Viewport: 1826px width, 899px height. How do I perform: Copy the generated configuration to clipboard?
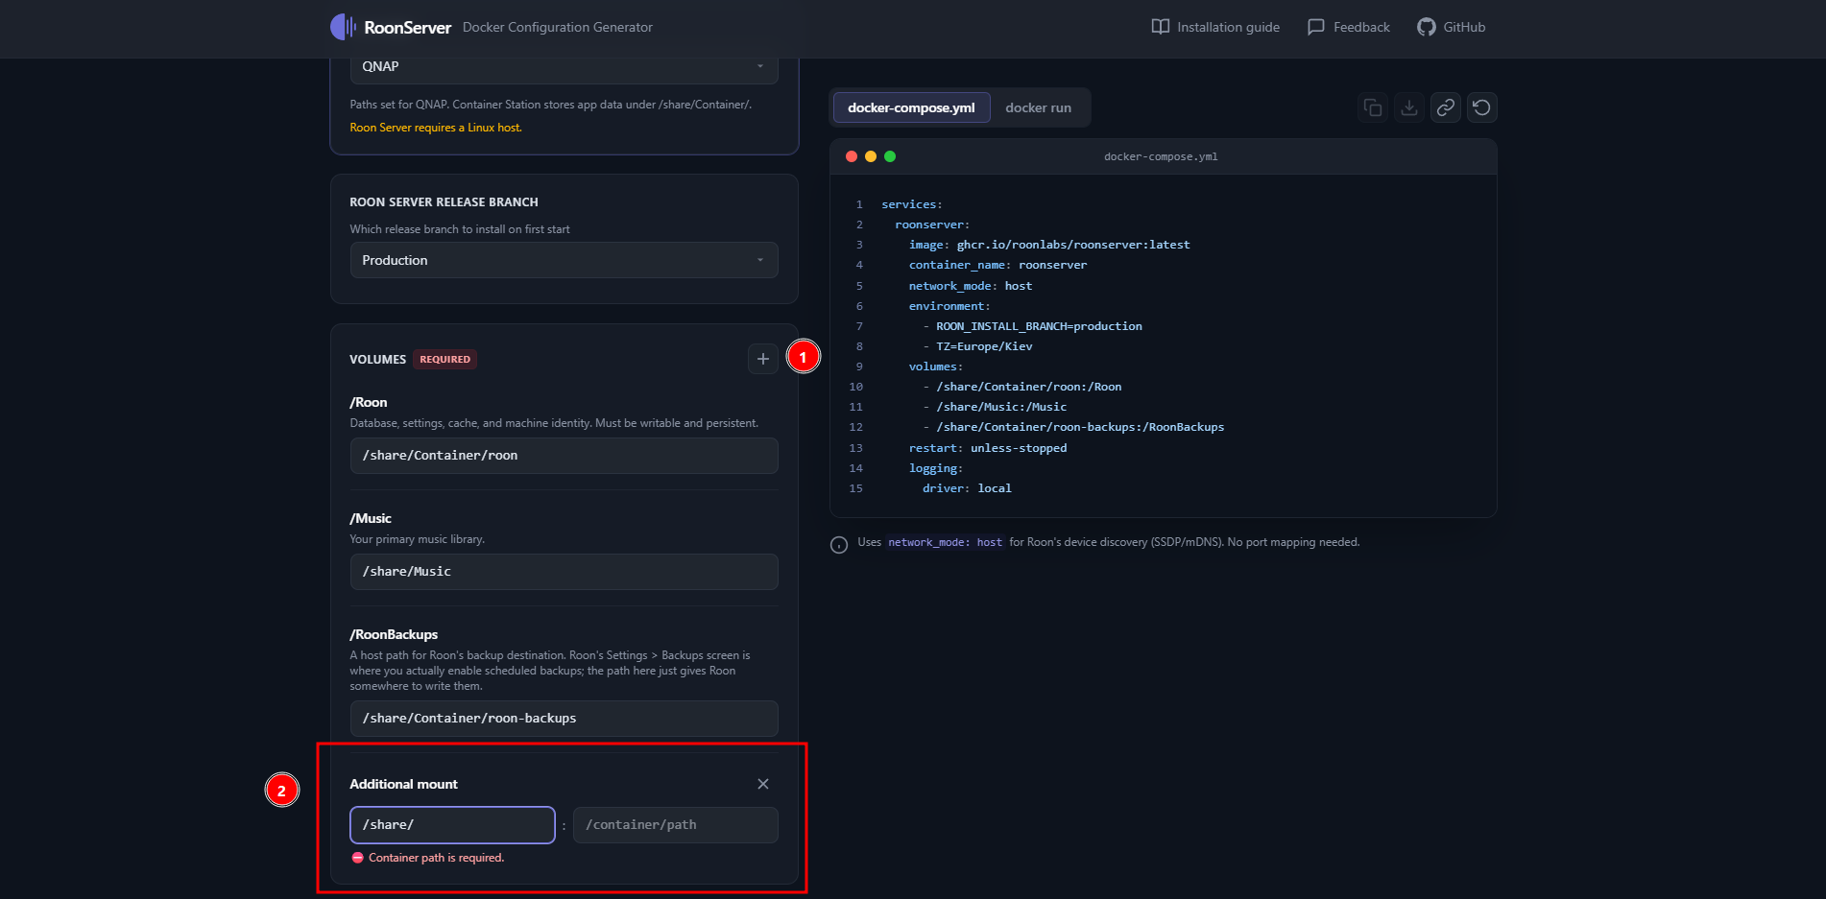coord(1373,107)
